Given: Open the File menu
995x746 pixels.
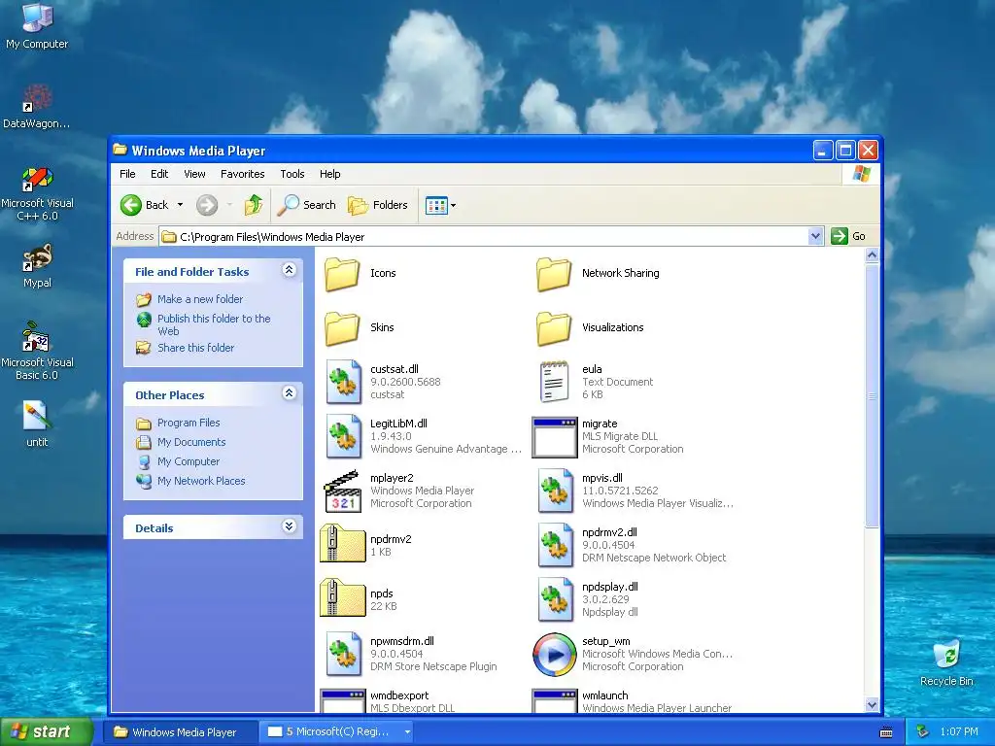Looking at the screenshot, I should click(127, 174).
